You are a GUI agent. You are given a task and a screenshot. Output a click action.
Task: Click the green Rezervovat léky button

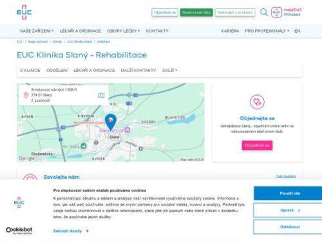(196, 12)
